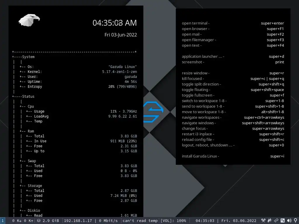Click the Fri. 03.06.2022 date in bar

pos(239,220)
